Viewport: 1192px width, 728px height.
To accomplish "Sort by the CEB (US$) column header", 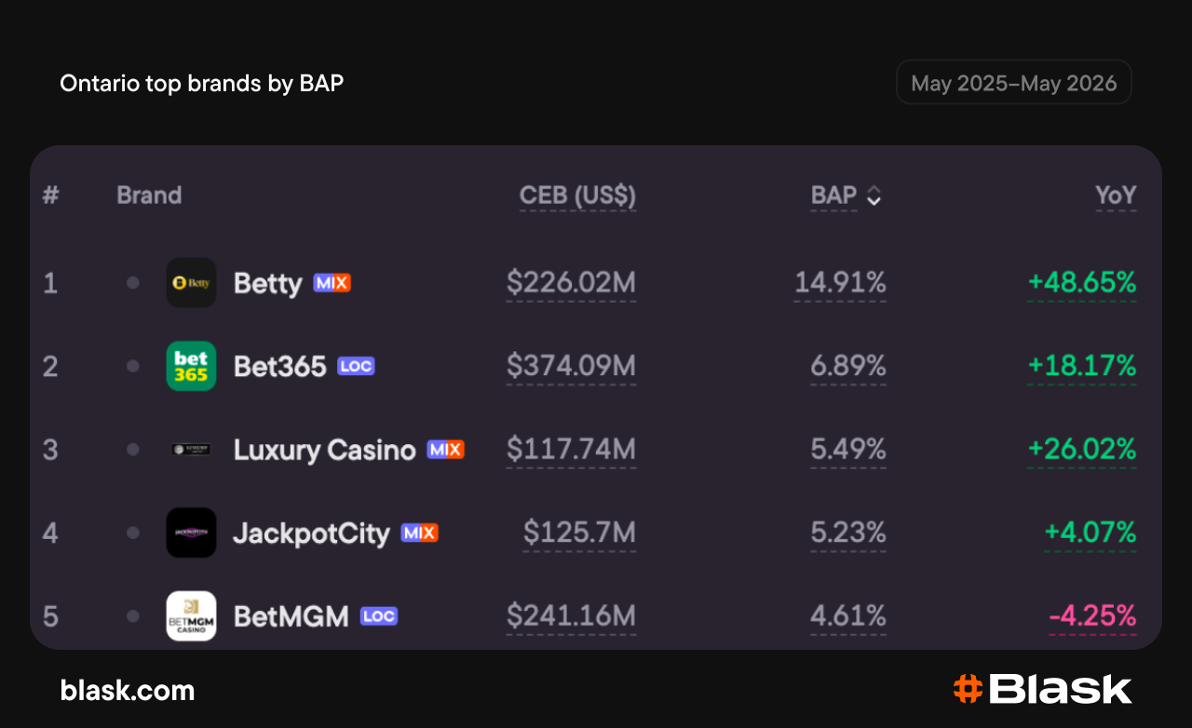I will pyautogui.click(x=577, y=195).
